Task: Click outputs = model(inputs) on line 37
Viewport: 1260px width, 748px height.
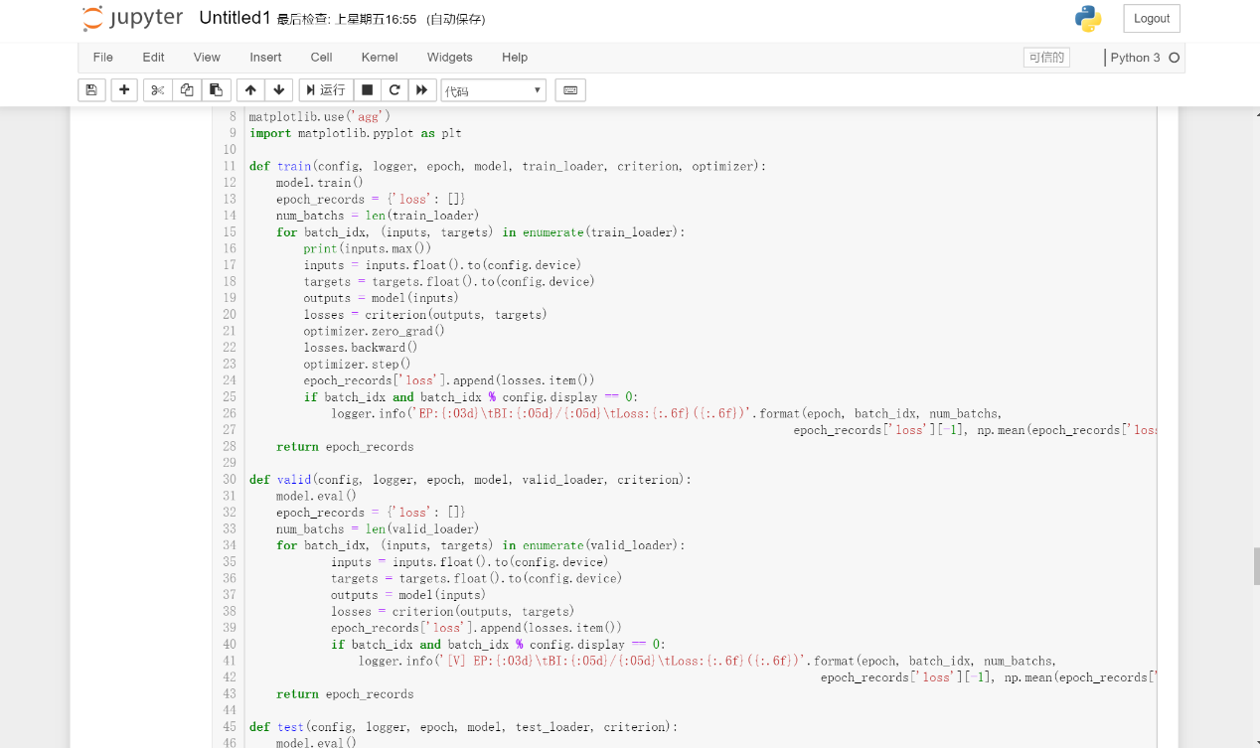Action: point(408,595)
